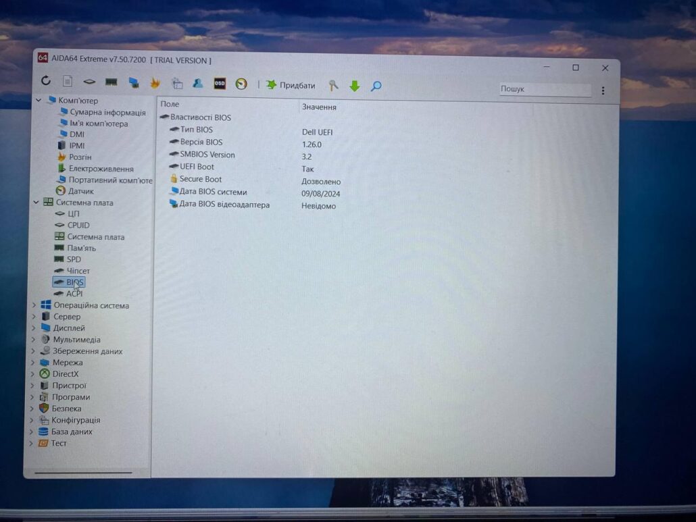Click the Refresh icon in the toolbar

45,82
